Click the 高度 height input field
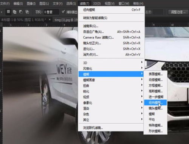Image resolution: width=189 pixels, height=144 pixels. [x=158, y=12]
